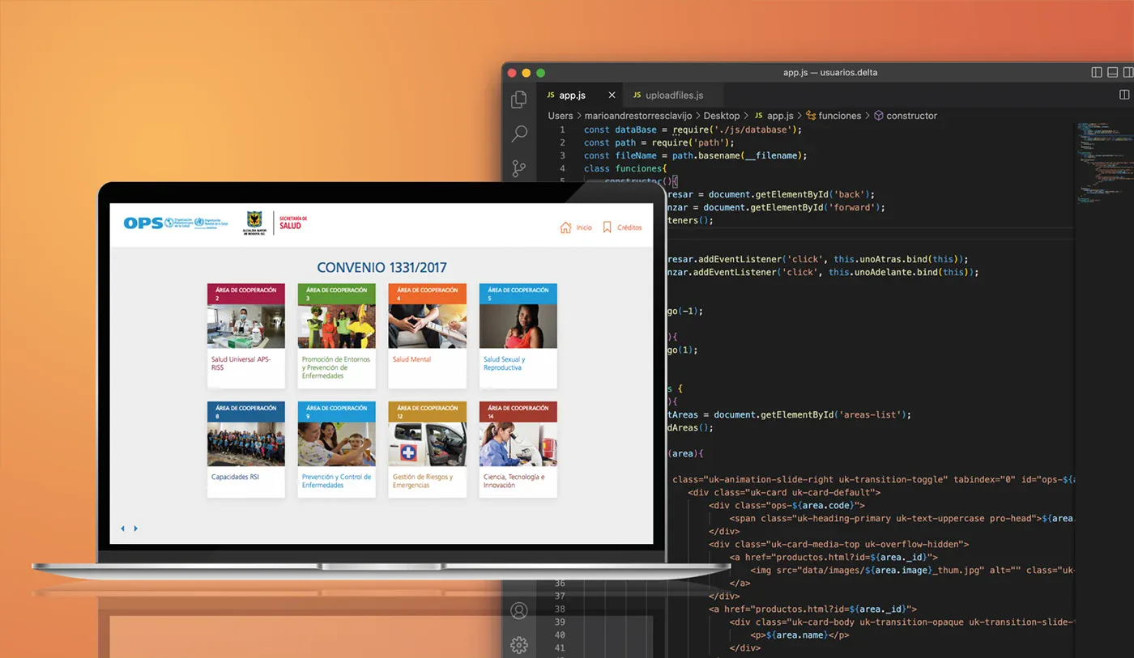The width and height of the screenshot is (1134, 658).
Task: Close the app.js editor tab
Action: click(612, 95)
